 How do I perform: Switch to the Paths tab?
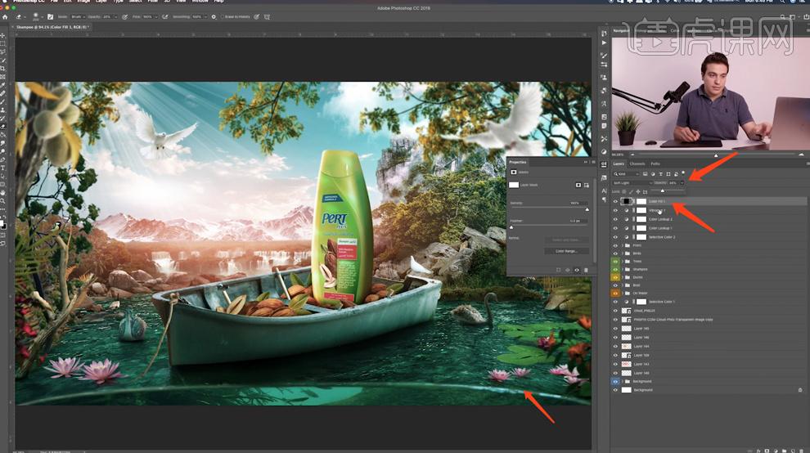(655, 164)
